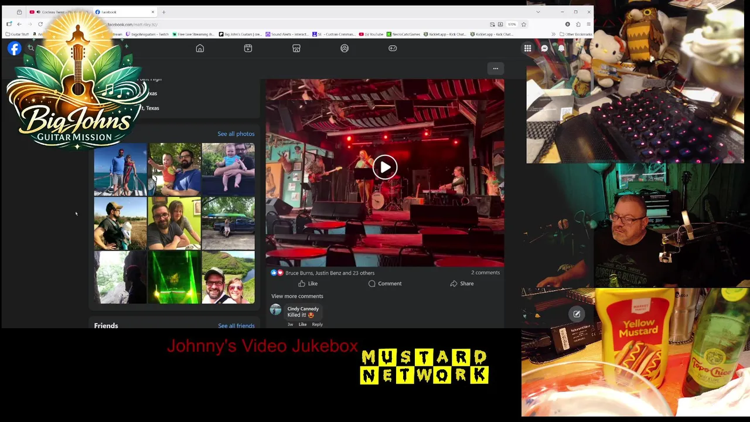
Task: Open Facebook Marketplace icon
Action: 296,49
